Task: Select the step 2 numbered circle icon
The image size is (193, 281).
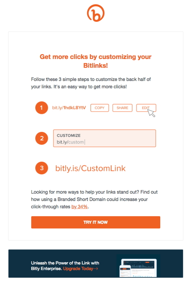Action: coord(42,138)
